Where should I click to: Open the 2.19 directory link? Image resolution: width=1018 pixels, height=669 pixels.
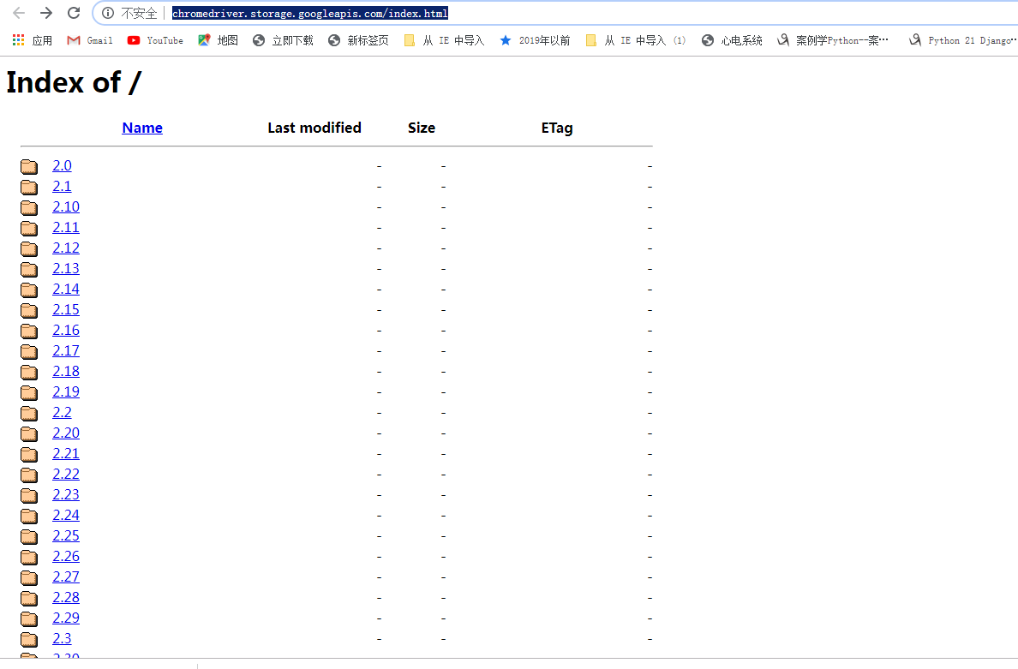click(66, 392)
